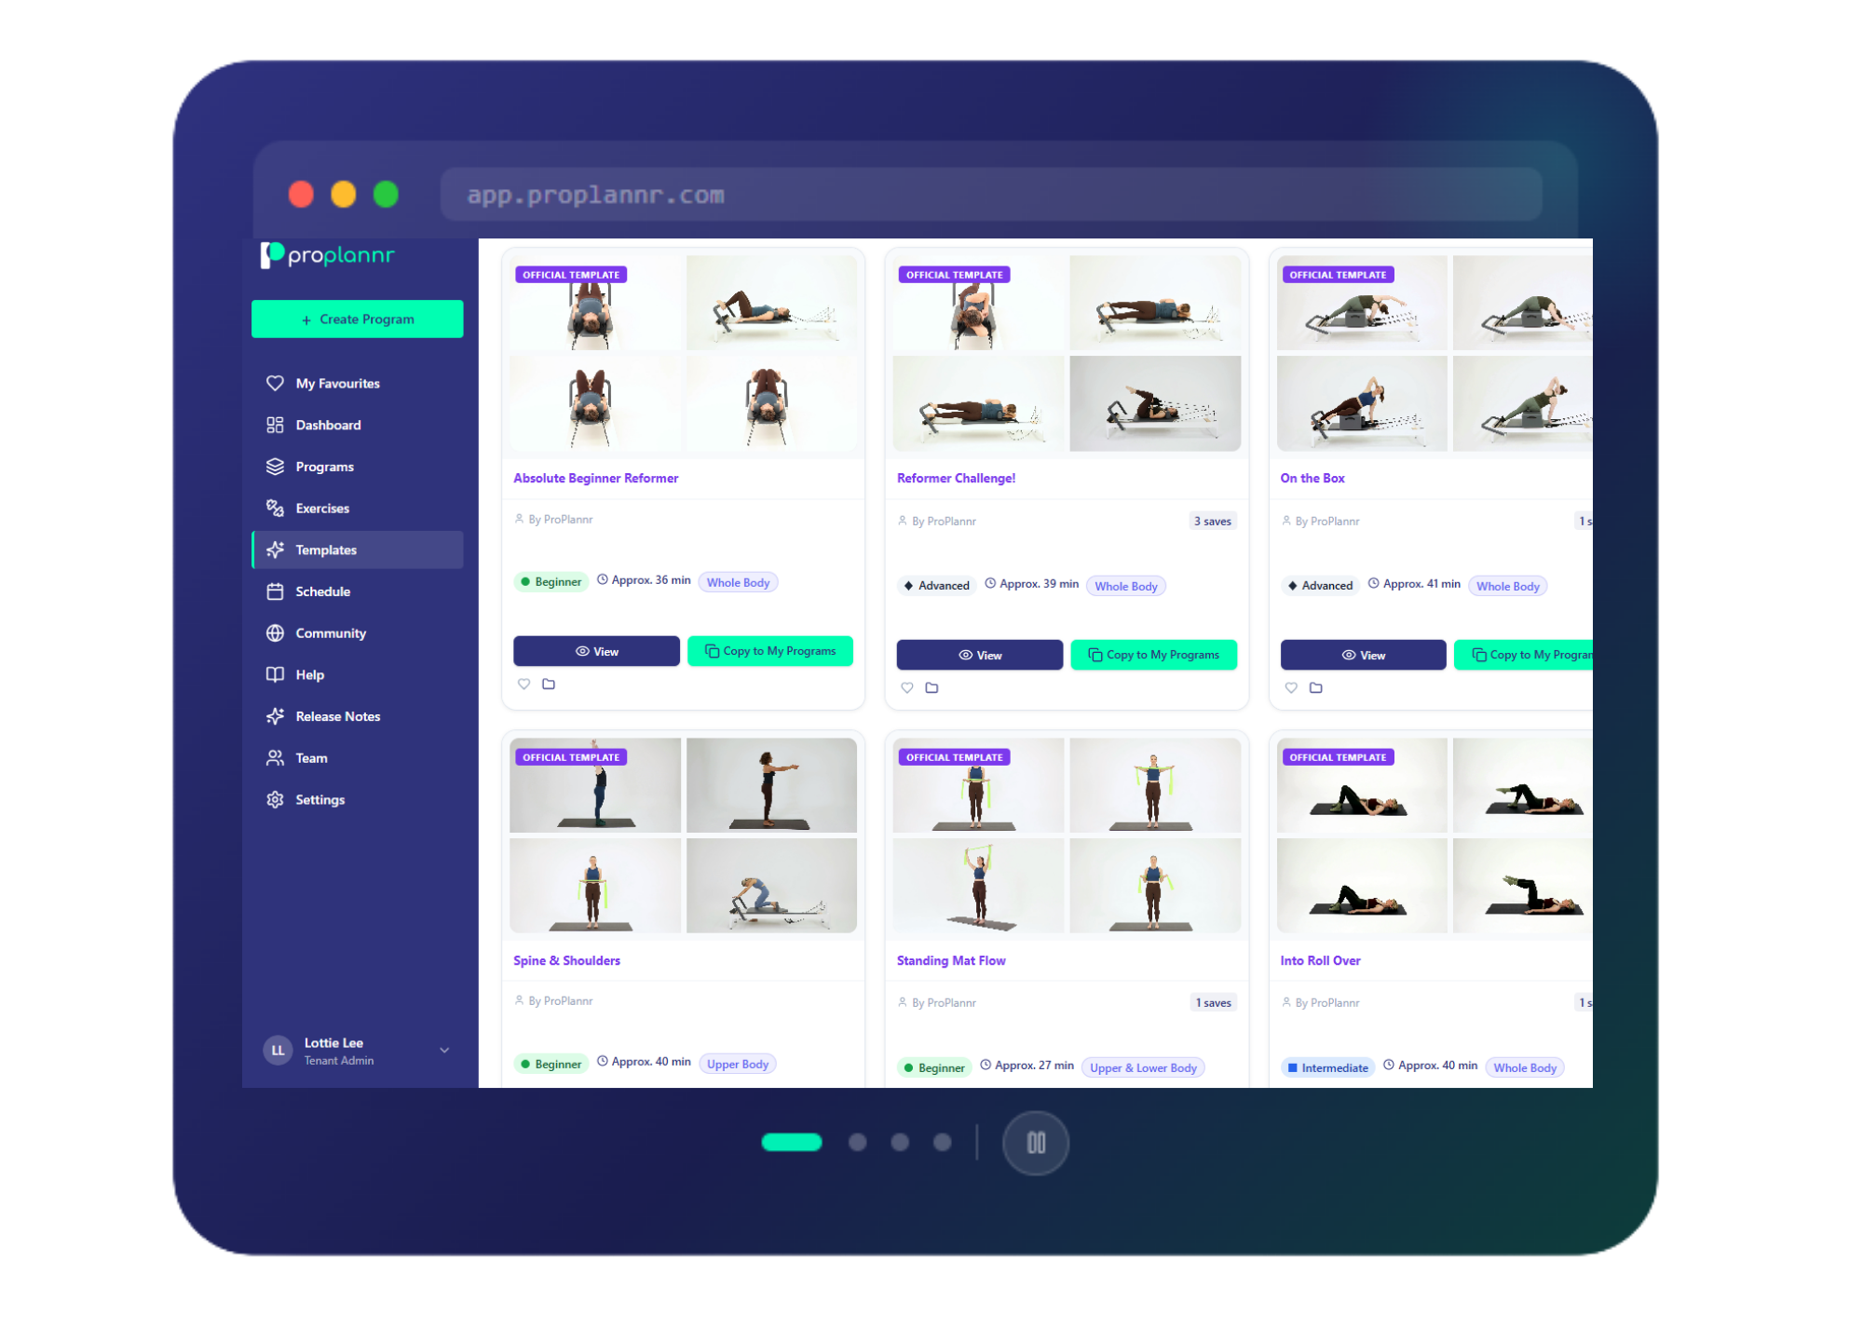Click the Upper Body tag on Spine & Shoulders
Screen dimensions: 1863x1317
click(738, 1064)
